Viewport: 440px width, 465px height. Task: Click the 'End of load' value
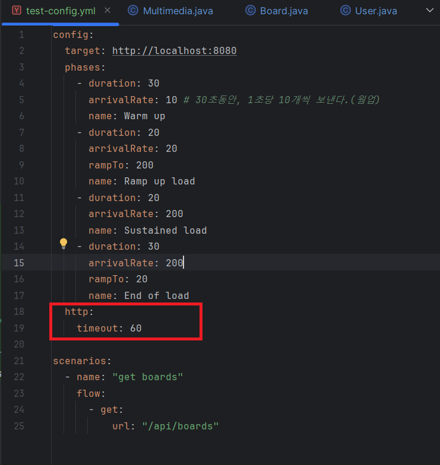click(x=157, y=295)
